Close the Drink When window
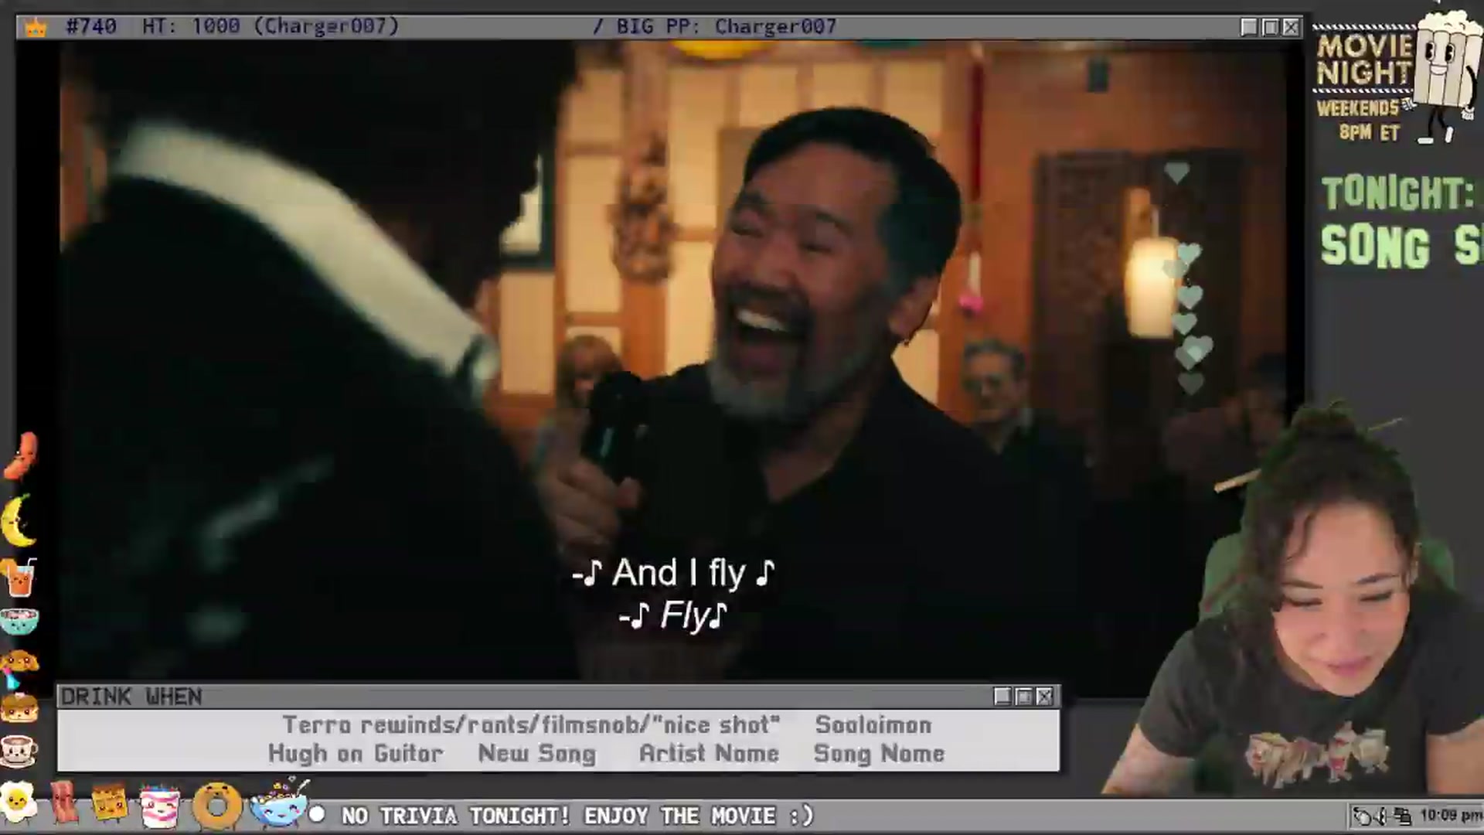The image size is (1484, 835). tap(1044, 697)
